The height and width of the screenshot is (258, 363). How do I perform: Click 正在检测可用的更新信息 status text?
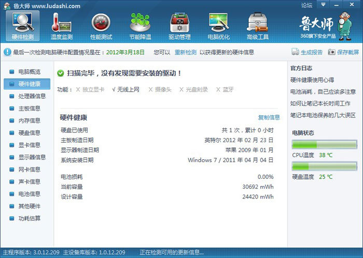[172, 252]
